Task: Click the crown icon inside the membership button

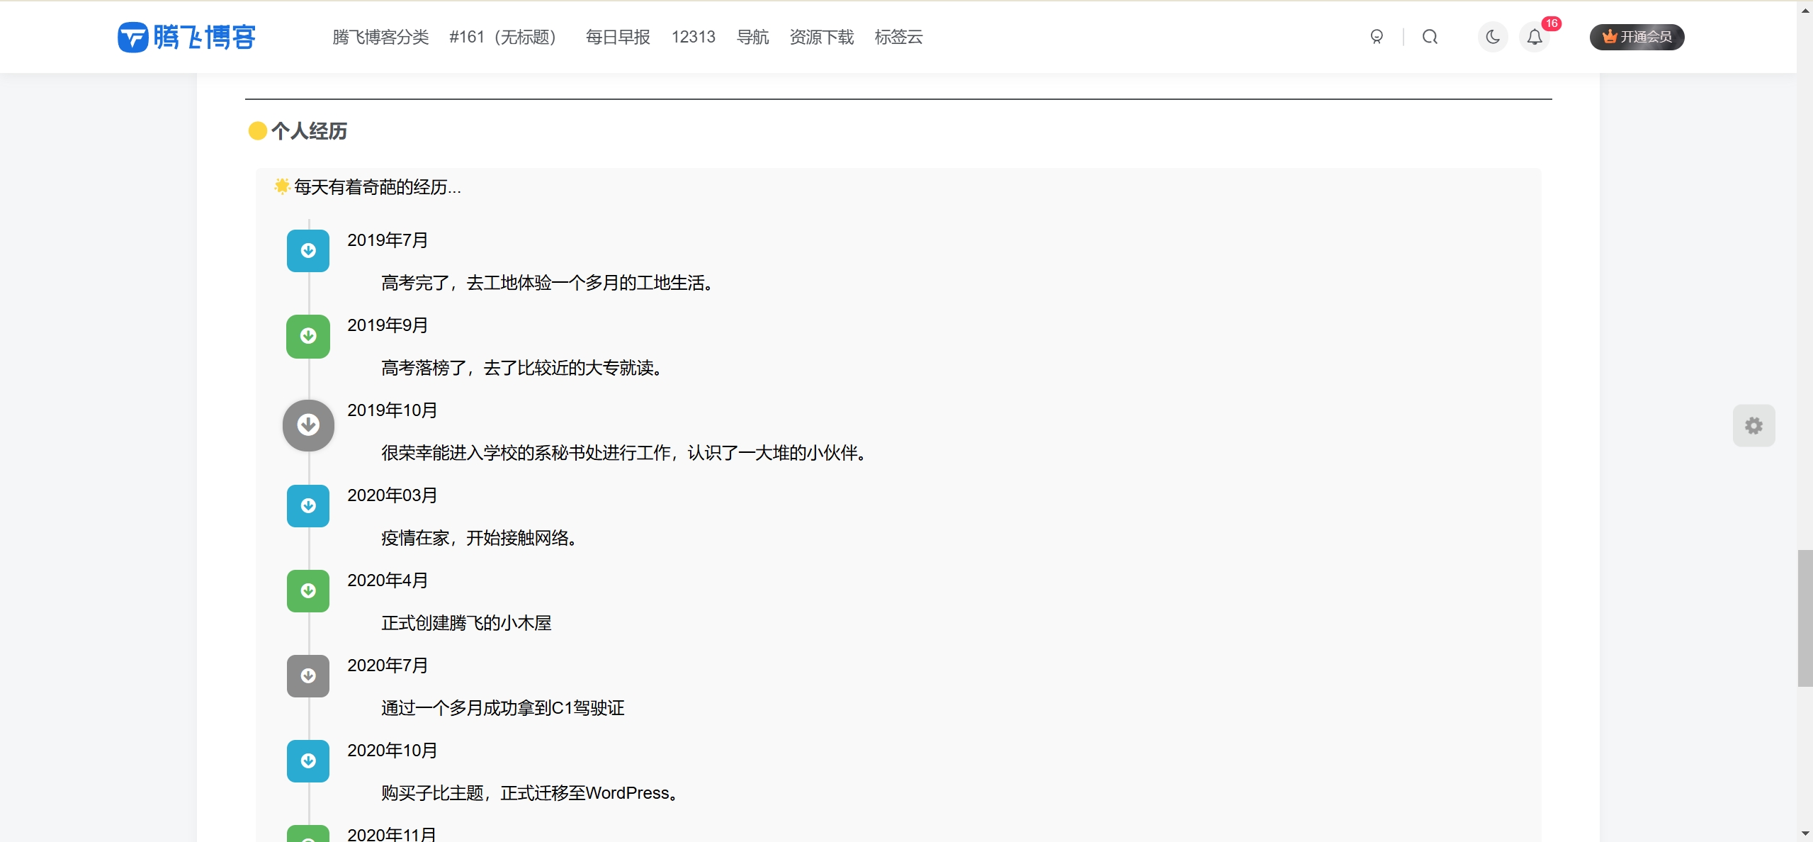Action: click(x=1610, y=36)
